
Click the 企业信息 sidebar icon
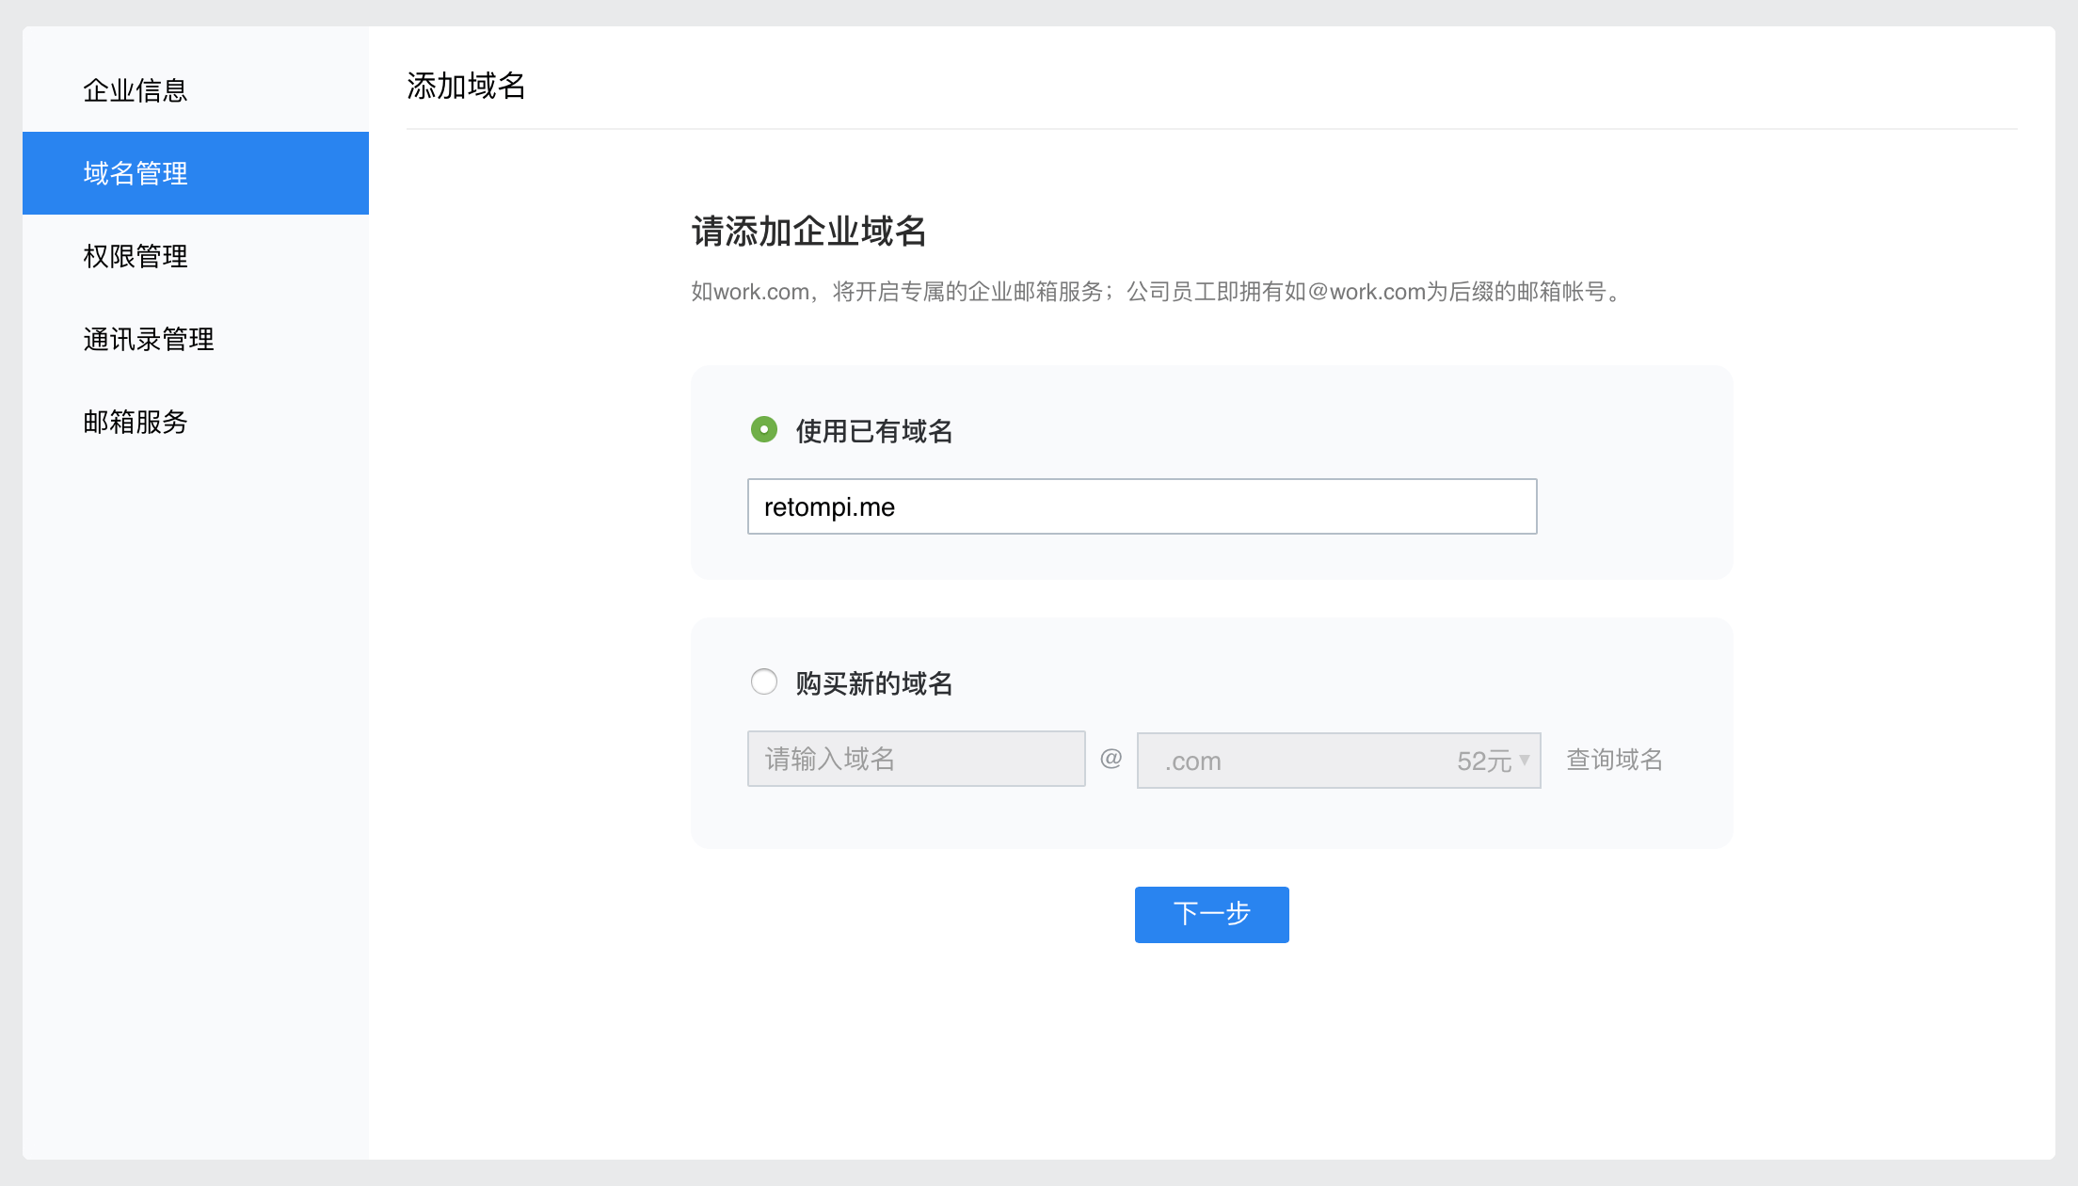pyautogui.click(x=138, y=90)
